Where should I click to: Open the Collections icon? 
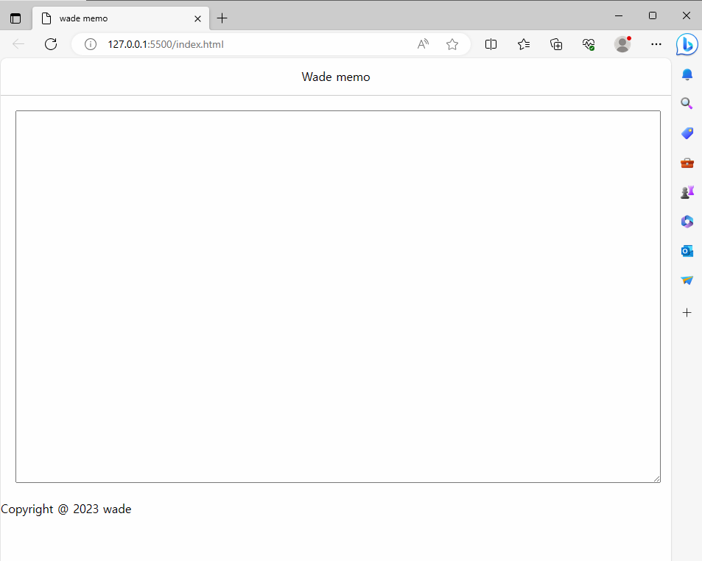click(556, 44)
